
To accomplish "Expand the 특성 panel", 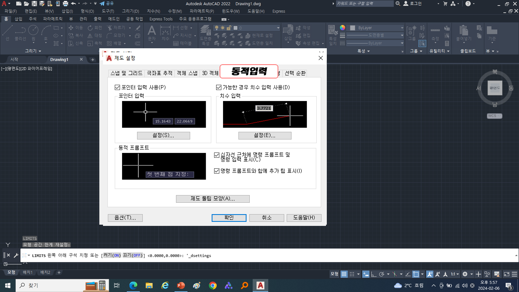I will (363, 51).
